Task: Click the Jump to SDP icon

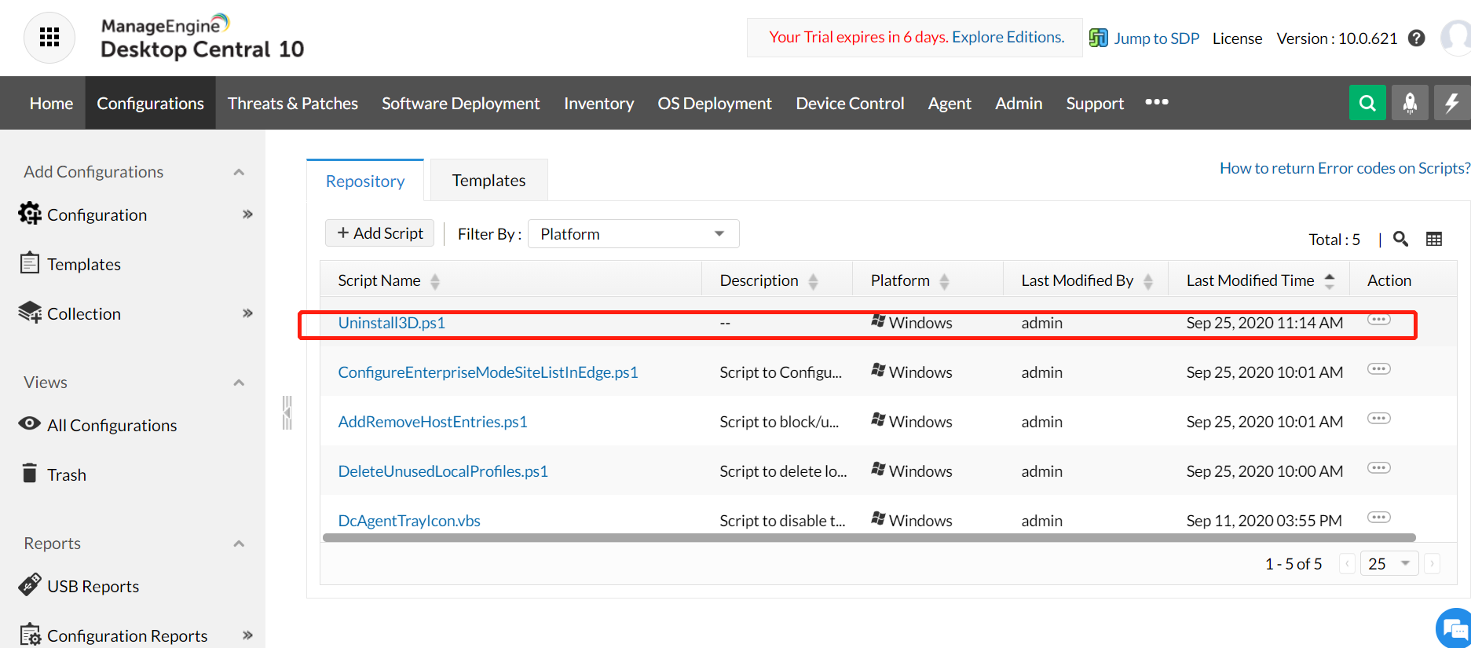Action: 1098,38
